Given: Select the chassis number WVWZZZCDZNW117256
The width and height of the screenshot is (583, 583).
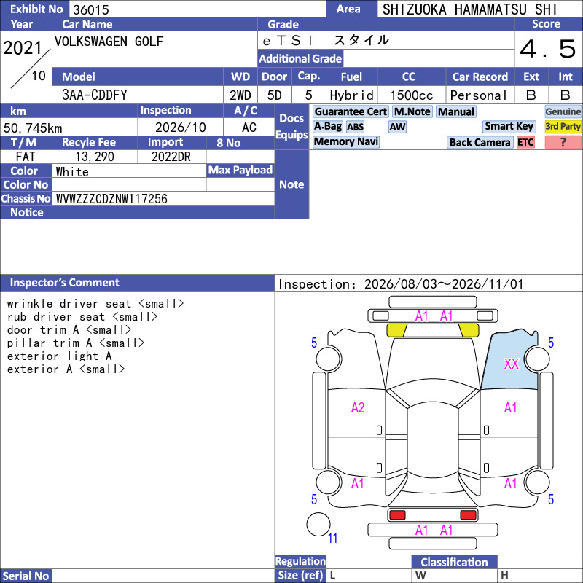Looking at the screenshot, I should point(111,199).
